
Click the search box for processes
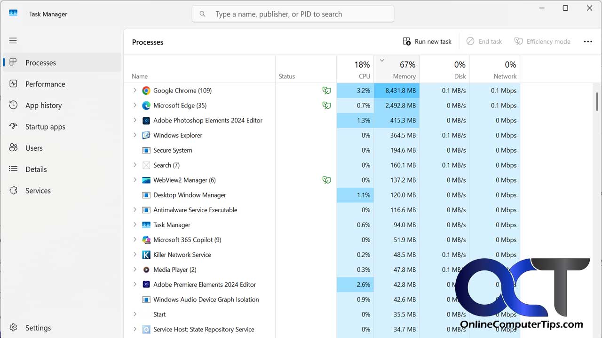[x=293, y=14]
